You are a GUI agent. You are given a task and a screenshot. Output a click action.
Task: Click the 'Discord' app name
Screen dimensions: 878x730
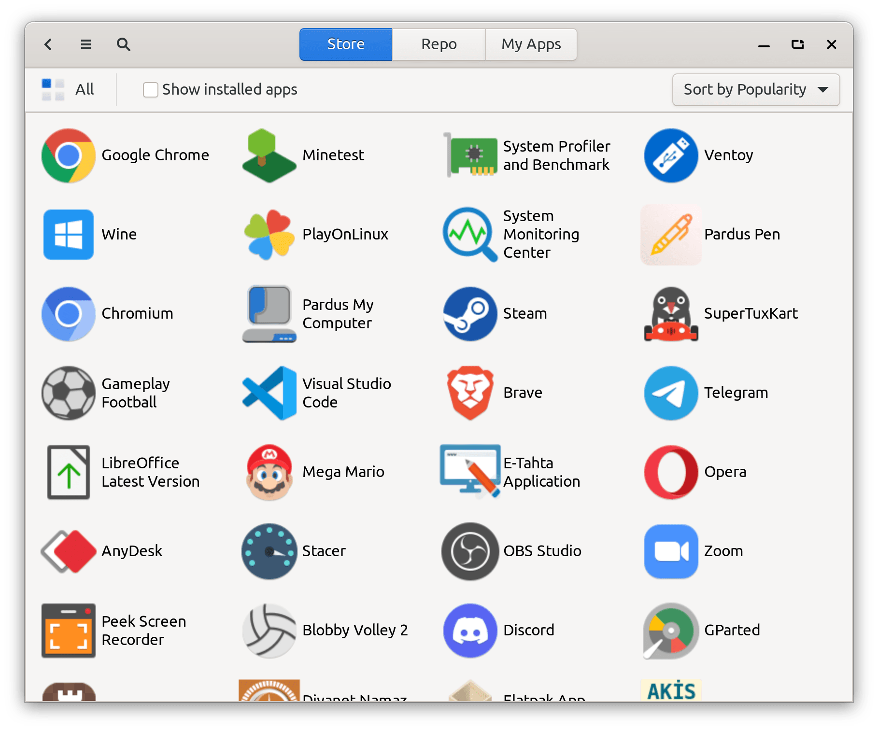[529, 631]
